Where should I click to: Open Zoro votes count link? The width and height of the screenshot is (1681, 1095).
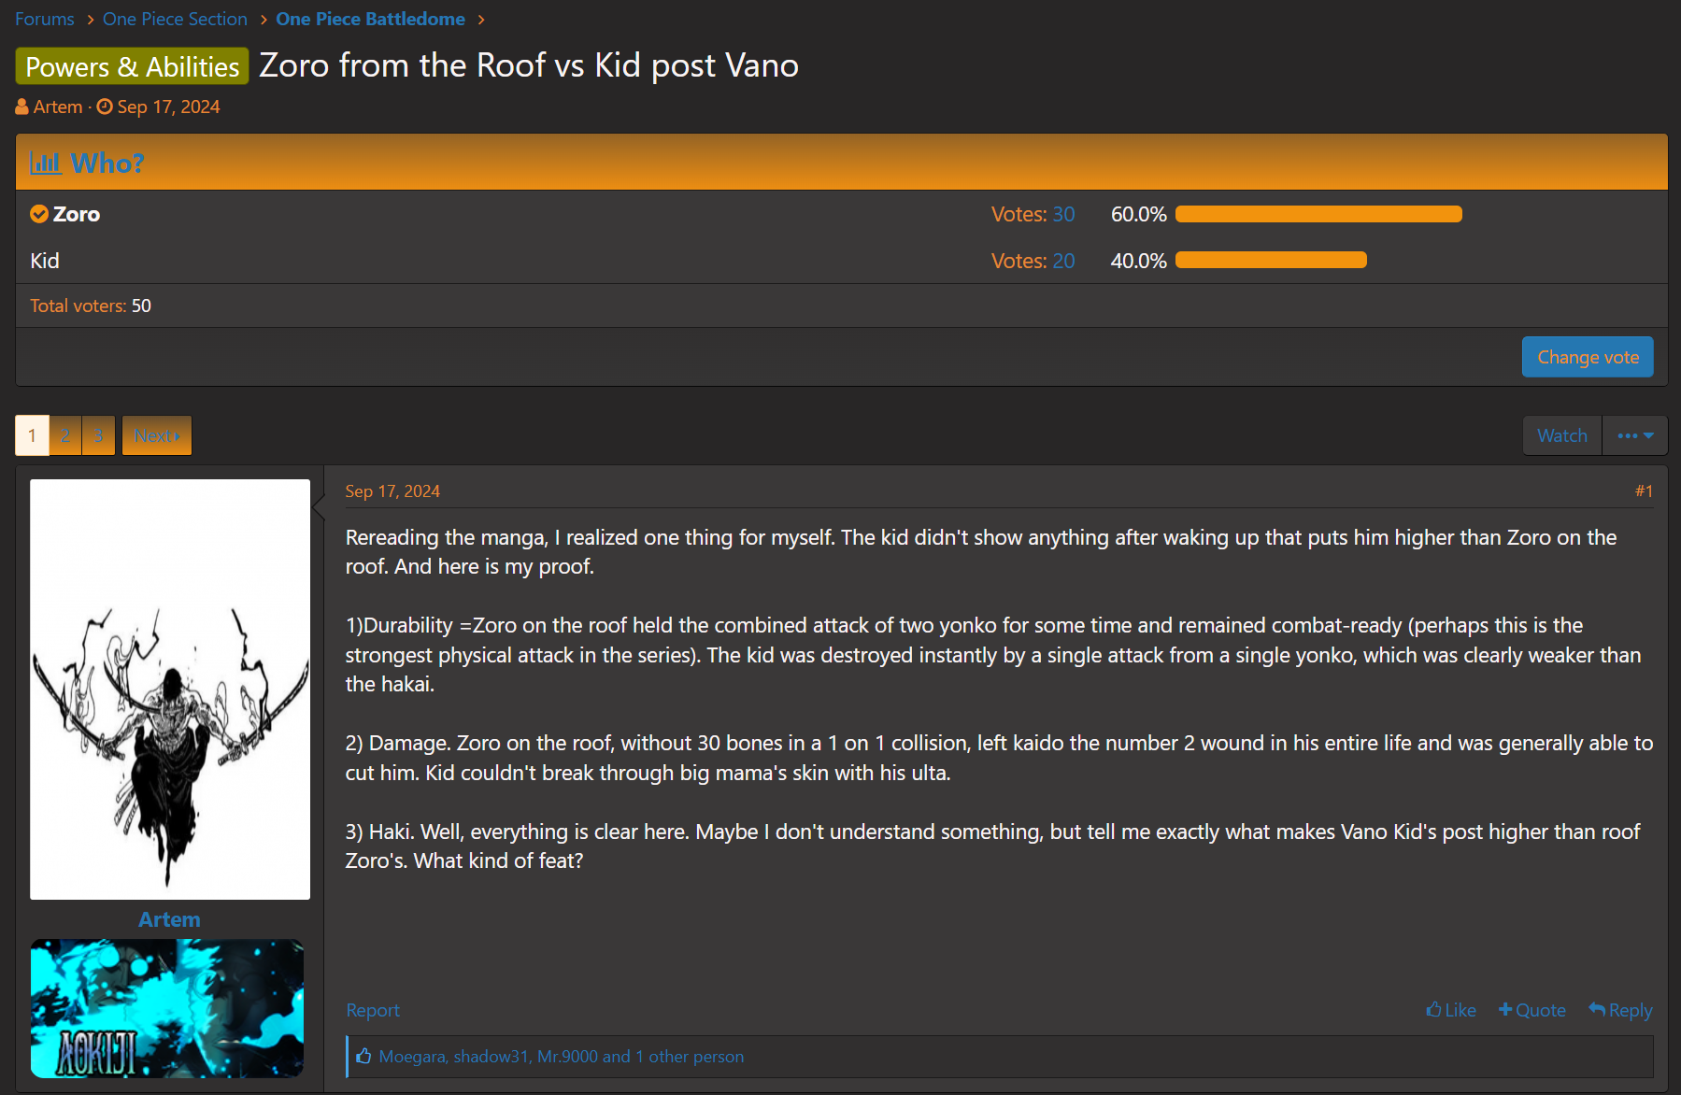tap(1063, 214)
